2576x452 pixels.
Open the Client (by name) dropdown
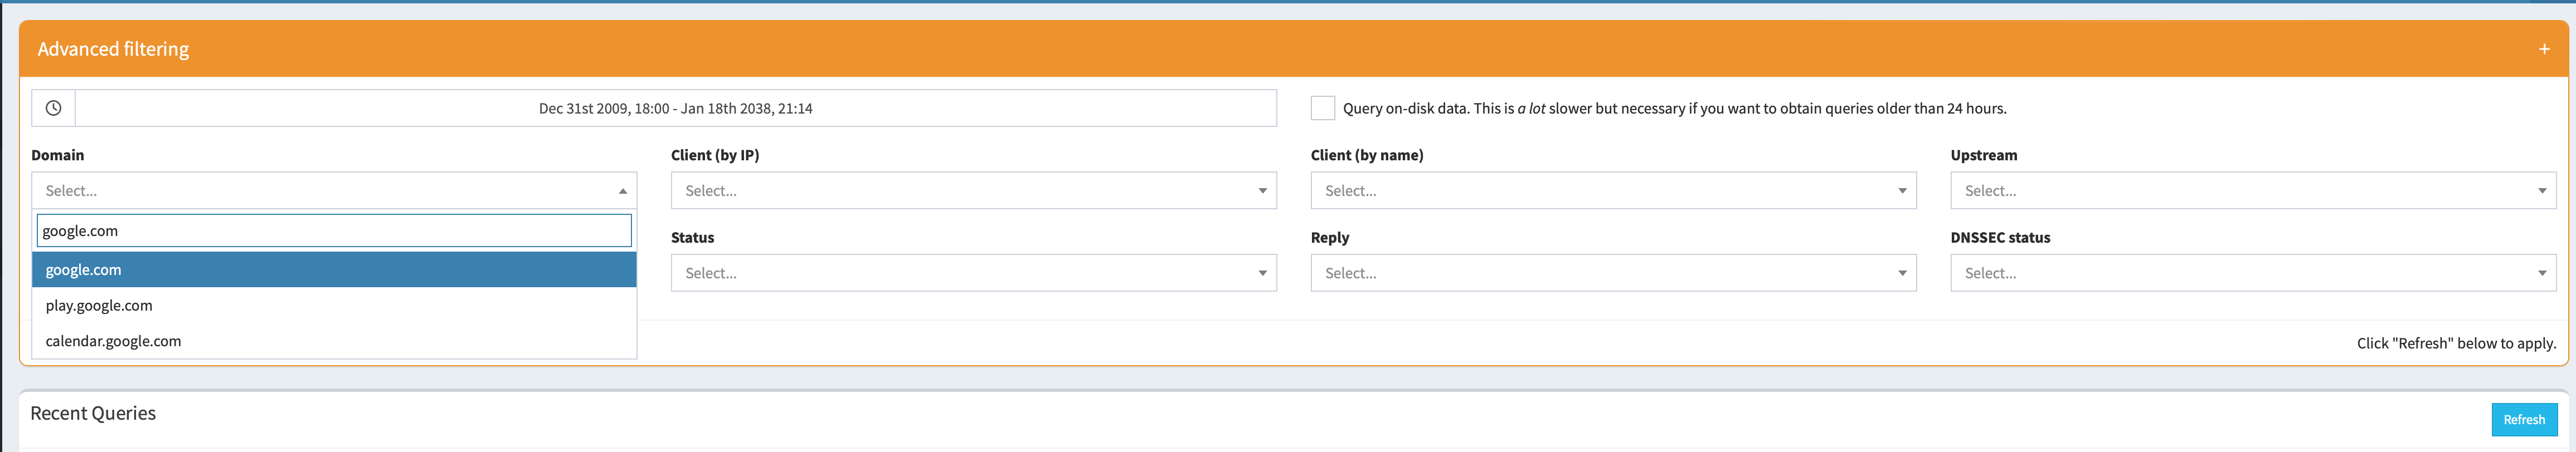[x=1614, y=190]
